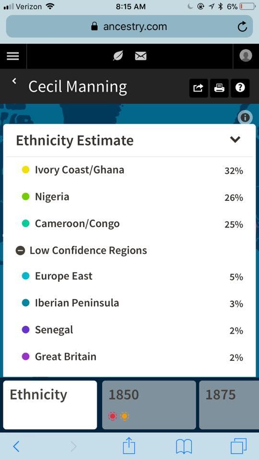Click the map info icon

[x=245, y=118]
